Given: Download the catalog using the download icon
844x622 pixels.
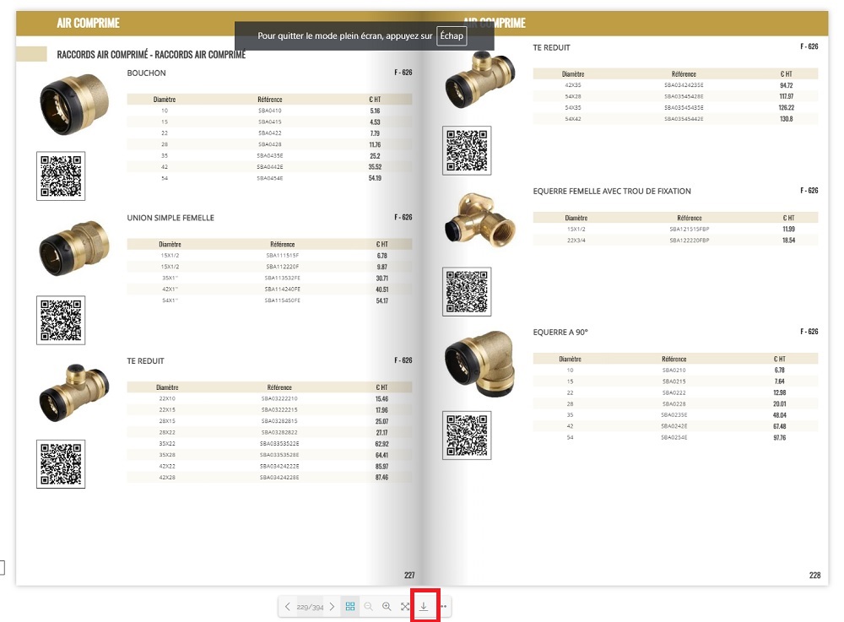Looking at the screenshot, I should pyautogui.click(x=424, y=607).
